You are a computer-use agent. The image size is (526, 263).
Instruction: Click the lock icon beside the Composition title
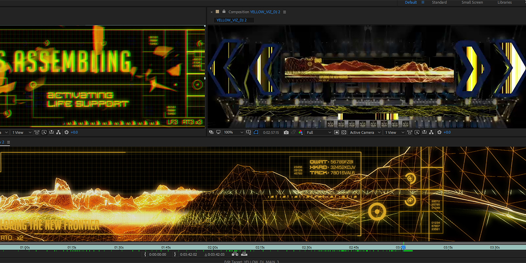coord(224,12)
